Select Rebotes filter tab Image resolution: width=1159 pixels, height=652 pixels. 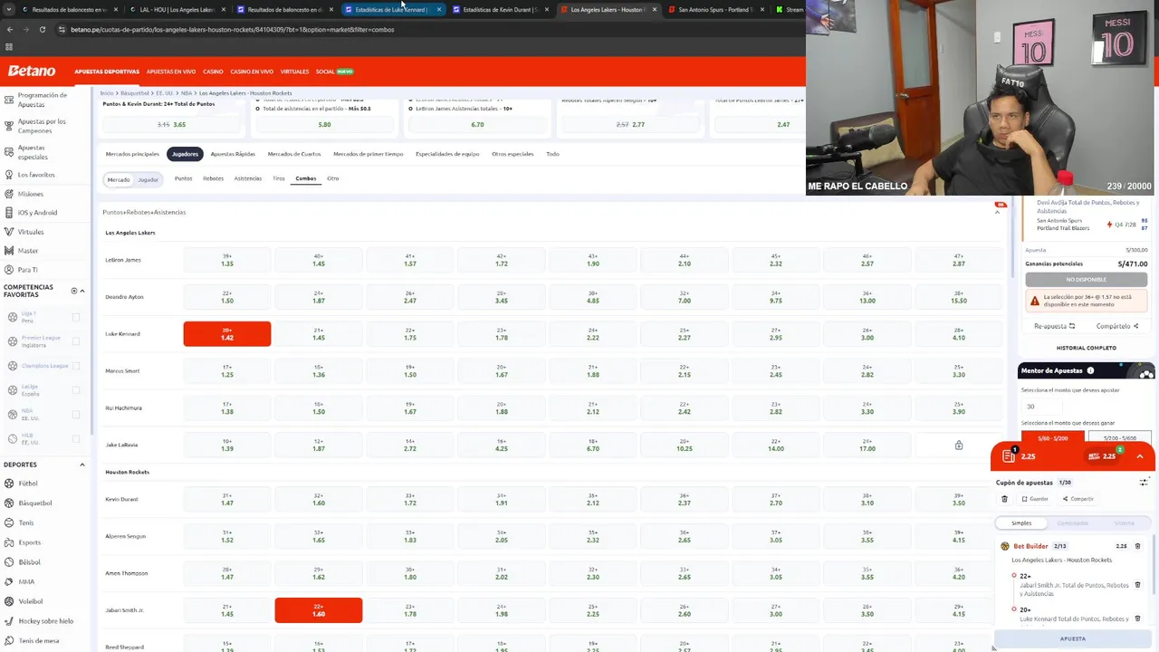[213, 178]
